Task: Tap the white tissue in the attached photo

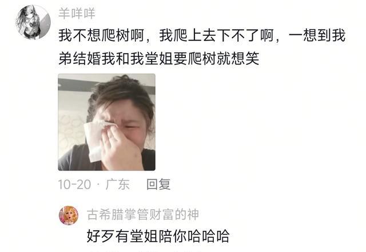Action: [x=94, y=141]
